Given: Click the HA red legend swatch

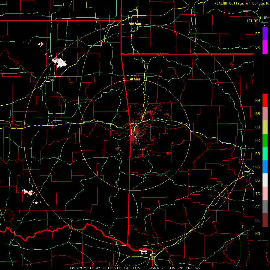Looking at the screenshot, I should tap(265, 100).
